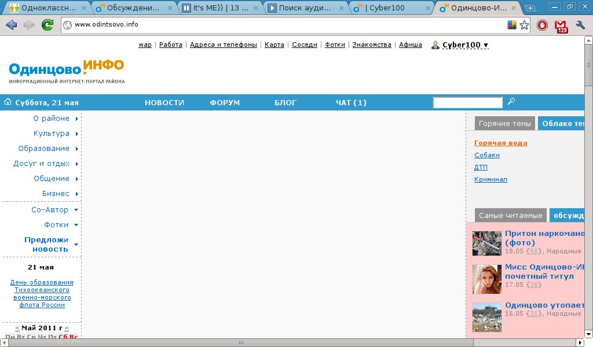Bookmark this page with the star icon
The height and width of the screenshot is (347, 593).
point(524,25)
